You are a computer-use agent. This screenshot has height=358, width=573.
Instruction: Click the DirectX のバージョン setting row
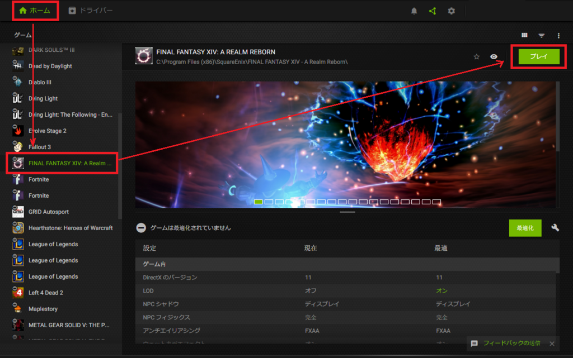click(x=345, y=278)
